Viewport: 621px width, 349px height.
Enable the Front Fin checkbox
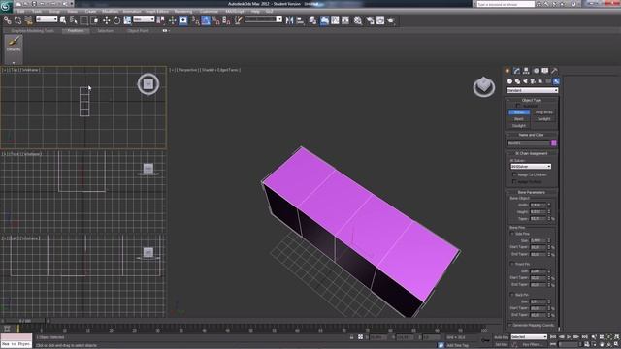tap(512, 264)
